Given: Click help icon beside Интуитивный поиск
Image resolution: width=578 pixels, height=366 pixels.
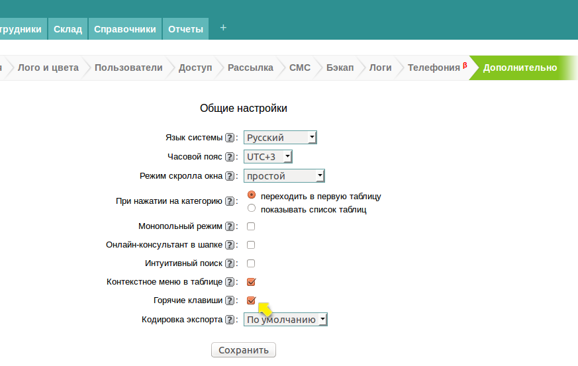Looking at the screenshot, I should 230,263.
